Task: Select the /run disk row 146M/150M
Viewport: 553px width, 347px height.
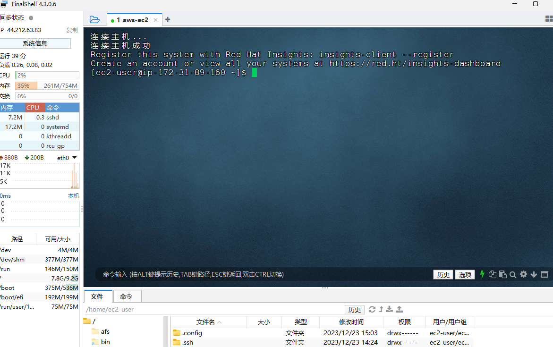Action: pos(40,269)
